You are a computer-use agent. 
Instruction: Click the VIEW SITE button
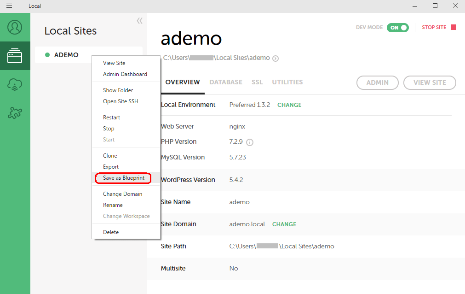pos(430,82)
